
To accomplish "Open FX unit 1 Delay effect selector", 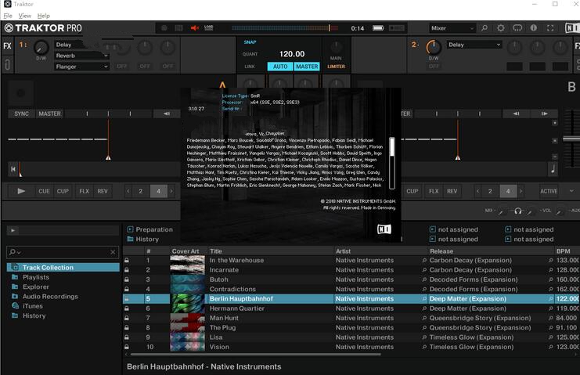I will click(70, 45).
